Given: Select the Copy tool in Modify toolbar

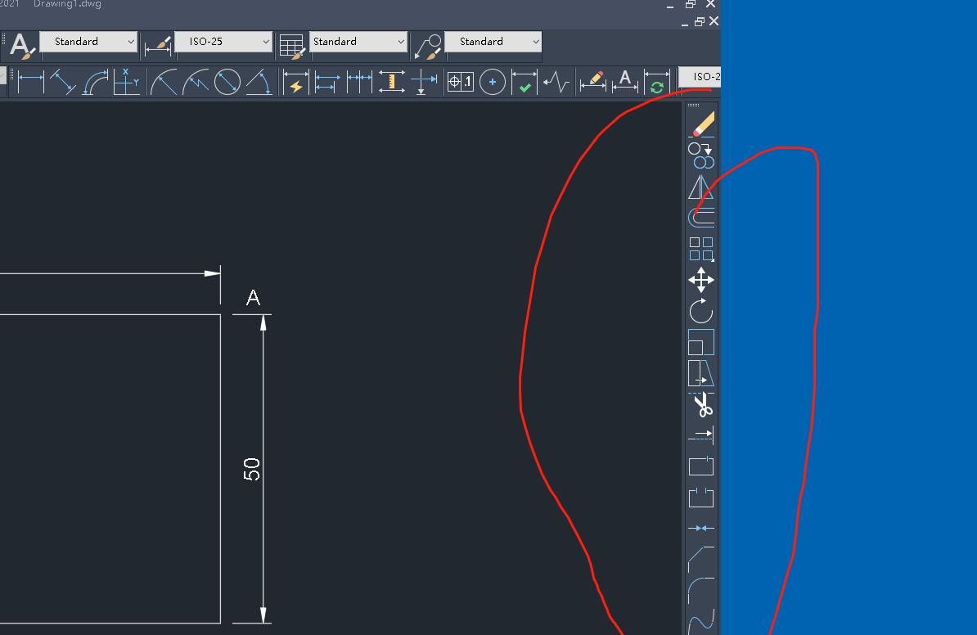Looking at the screenshot, I should tap(701, 155).
